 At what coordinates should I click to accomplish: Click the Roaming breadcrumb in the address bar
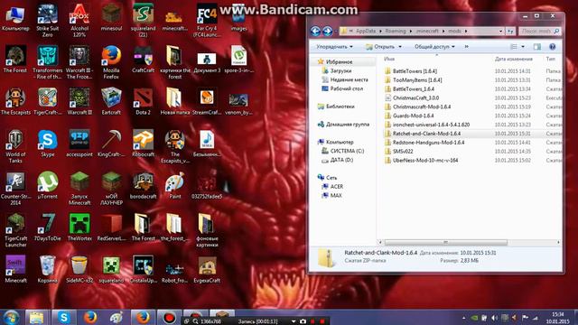click(396, 32)
